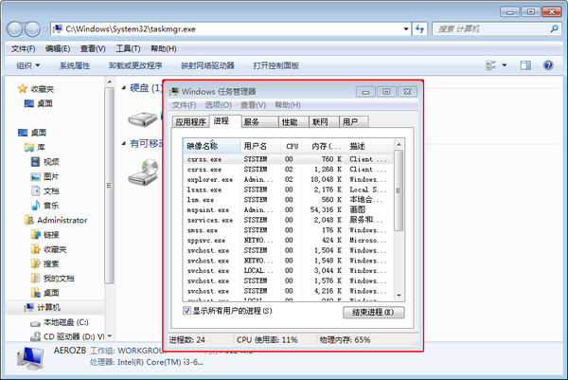Toggle 显示所有用户的进程 checkbox

pyautogui.click(x=186, y=311)
